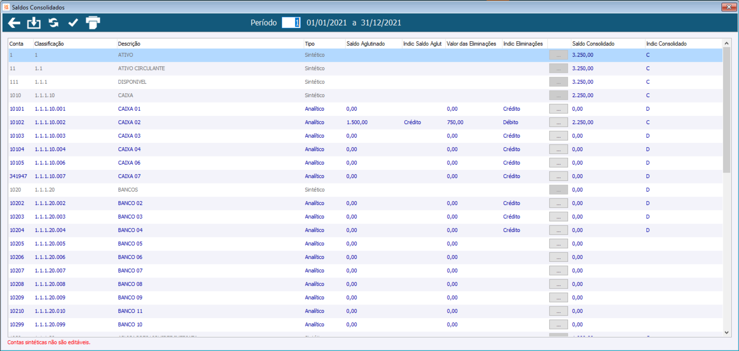
Task: Click the checkmark confirm icon
Action: [73, 23]
